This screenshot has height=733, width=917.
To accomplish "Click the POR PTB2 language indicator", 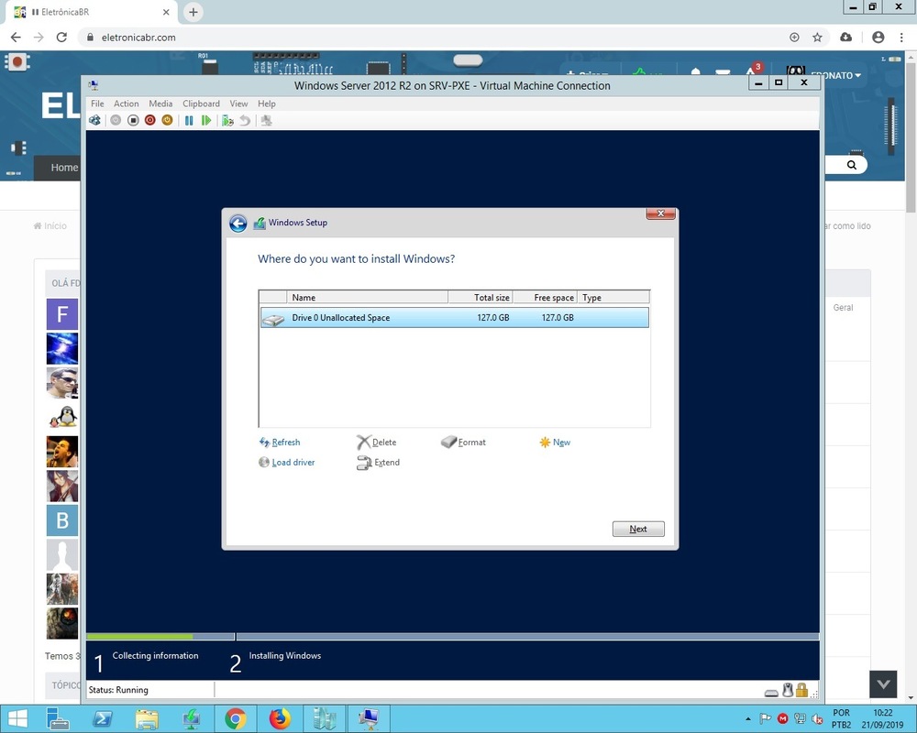I will coord(842,719).
